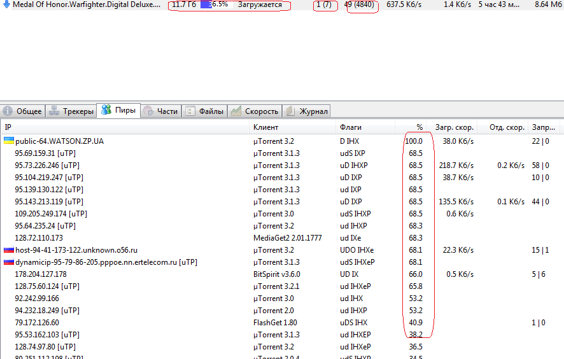Click the µTorrent 3.2.1 client cell
564x359 pixels.
[276, 286]
